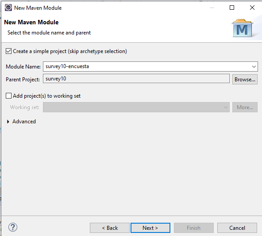
Task: Proceed with the Next > button
Action: coord(150,228)
